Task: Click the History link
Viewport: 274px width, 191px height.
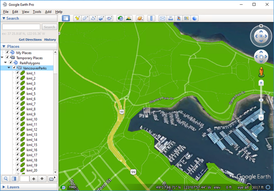Action: point(50,39)
